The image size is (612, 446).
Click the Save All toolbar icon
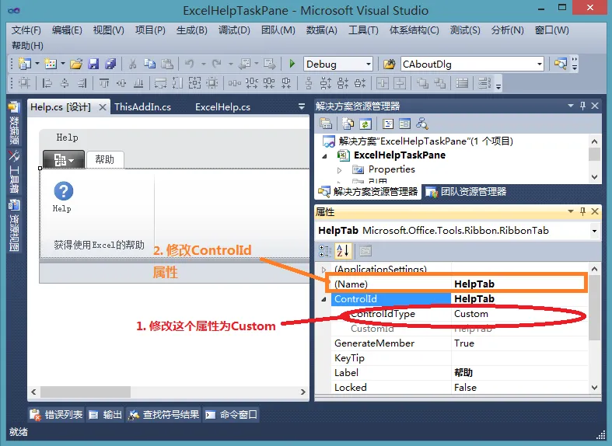tap(110, 64)
